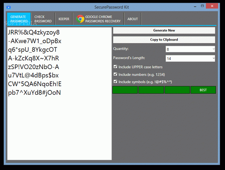This screenshot has width=225, height=170.
Task: Expand the Password's Length dropdown
Action: pyautogui.click(x=190, y=58)
